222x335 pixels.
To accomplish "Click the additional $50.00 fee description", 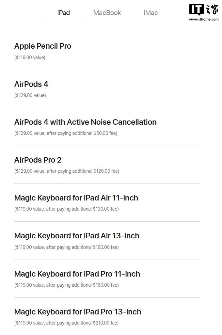I will coord(66,133).
